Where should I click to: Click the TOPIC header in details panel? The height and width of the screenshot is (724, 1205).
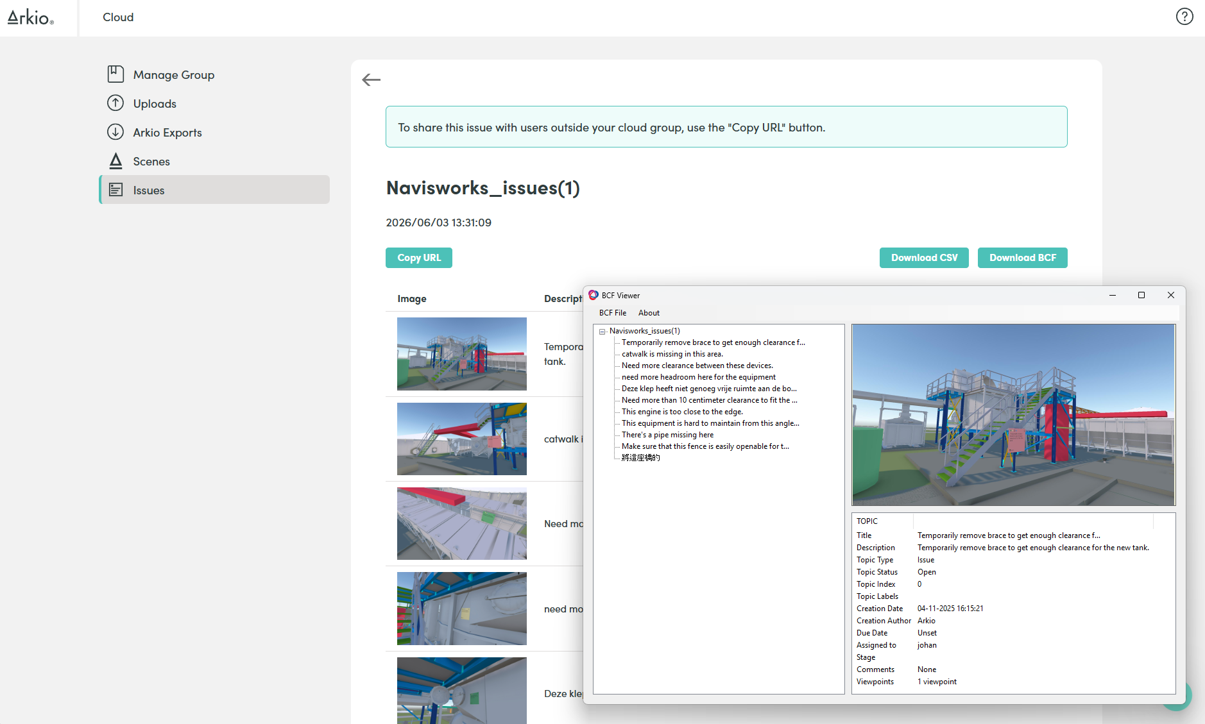pos(867,521)
